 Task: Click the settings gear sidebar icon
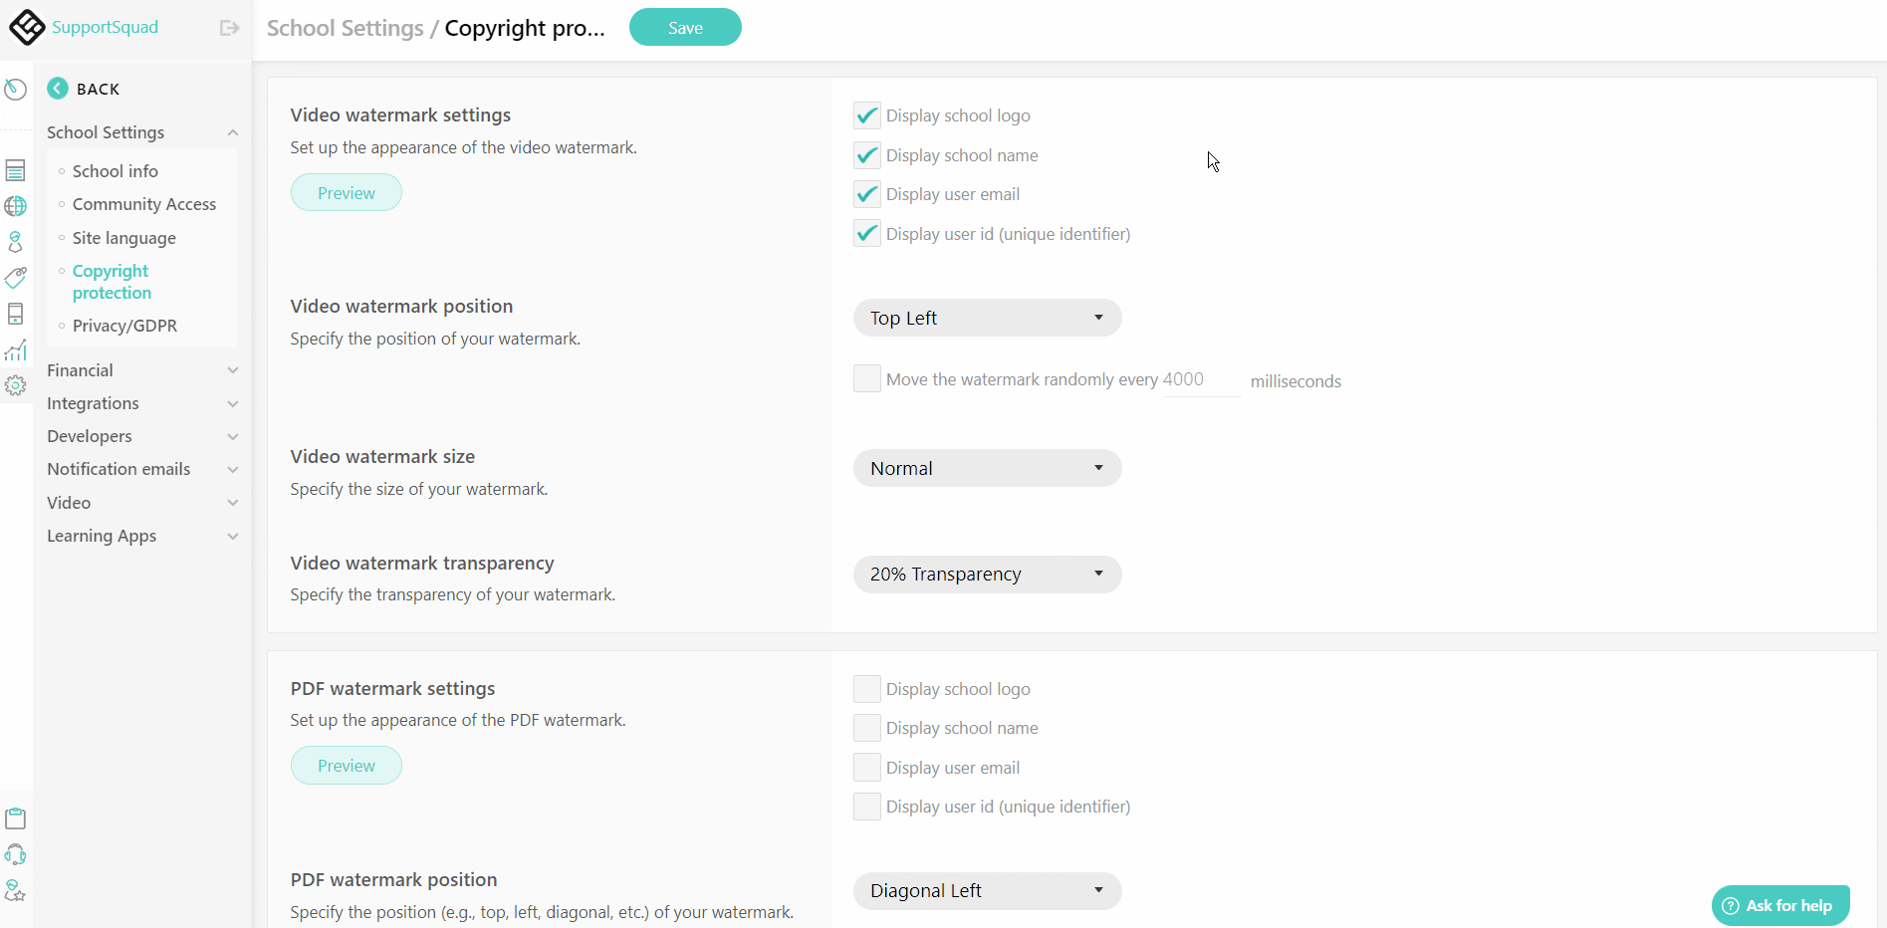(15, 385)
